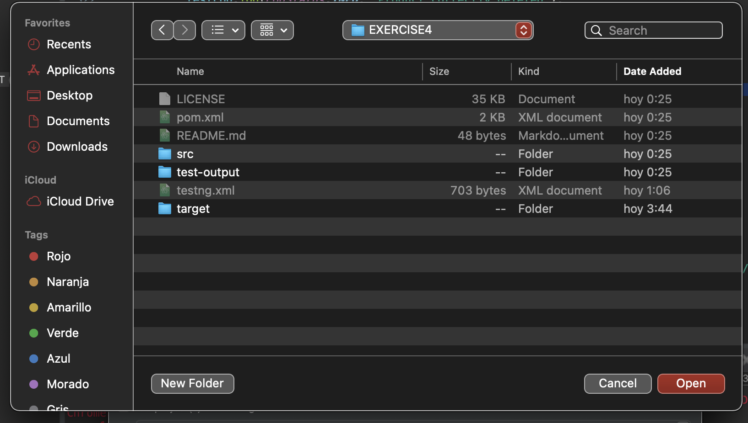Open the src folder icon
748x423 pixels.
[x=165, y=154]
